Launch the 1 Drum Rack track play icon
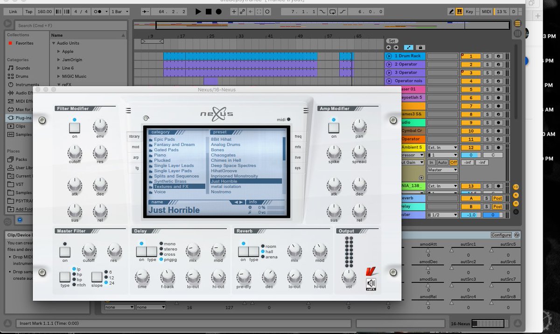The width and height of the screenshot is (560, 334). [389, 56]
